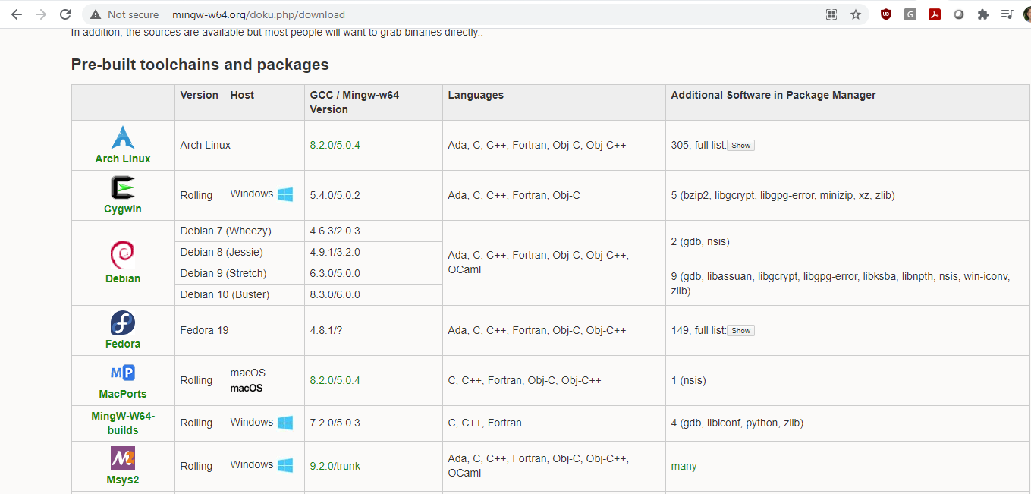Click the Cygwin logo icon
The width and height of the screenshot is (1031, 494).
click(x=123, y=187)
